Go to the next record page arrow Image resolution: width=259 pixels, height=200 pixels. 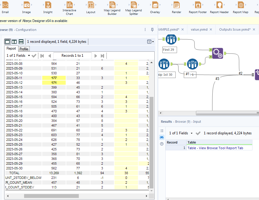pos(96,56)
